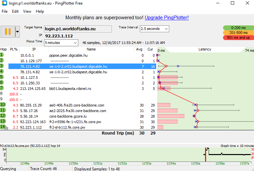This screenshot has width=254, height=171.
Task: Open the File menu
Action: [5, 11]
